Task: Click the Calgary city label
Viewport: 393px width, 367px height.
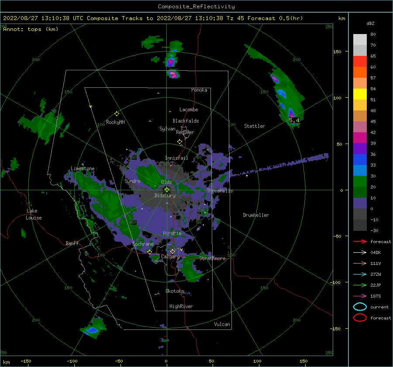Action: [x=170, y=257]
